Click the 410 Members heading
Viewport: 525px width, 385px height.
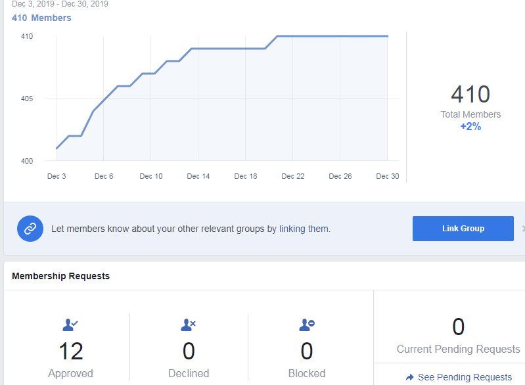coord(41,18)
